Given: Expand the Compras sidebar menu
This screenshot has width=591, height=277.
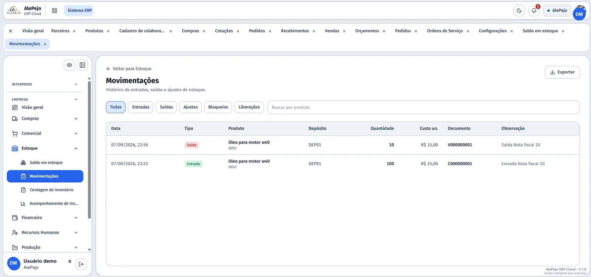Looking at the screenshot, I should click(45, 119).
